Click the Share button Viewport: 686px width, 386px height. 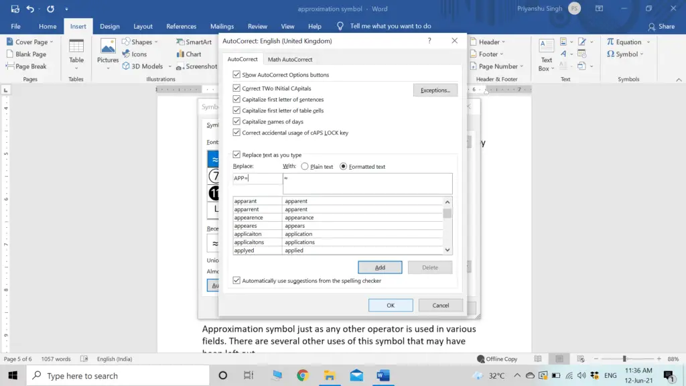(x=661, y=26)
